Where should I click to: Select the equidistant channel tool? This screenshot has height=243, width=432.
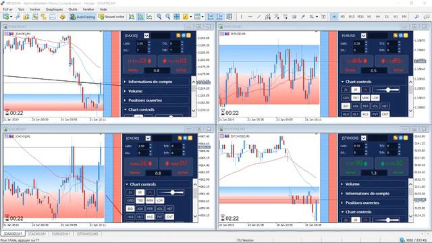click(267, 17)
